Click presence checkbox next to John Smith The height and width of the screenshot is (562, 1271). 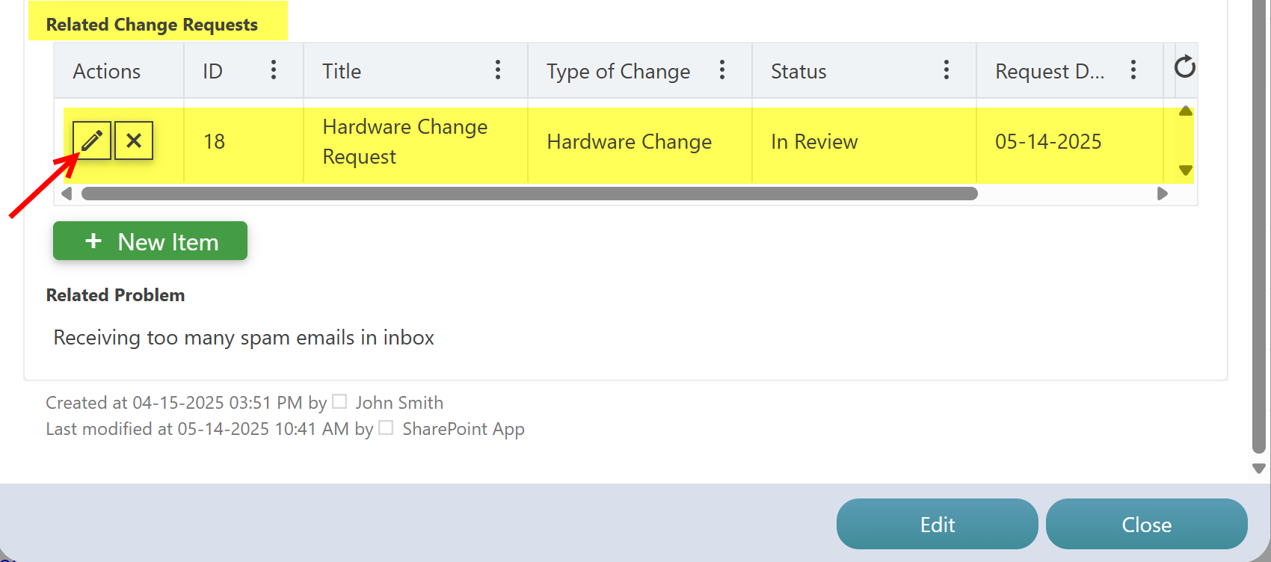pos(339,401)
